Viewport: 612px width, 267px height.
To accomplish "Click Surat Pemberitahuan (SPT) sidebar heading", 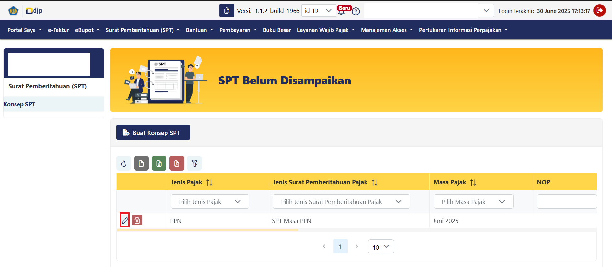I will [x=47, y=86].
